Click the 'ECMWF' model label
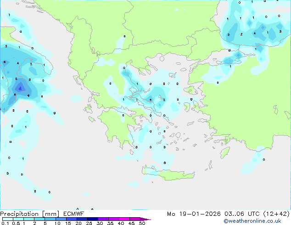Image resolution: width=291 pixels, height=225 pixels. tap(74, 214)
